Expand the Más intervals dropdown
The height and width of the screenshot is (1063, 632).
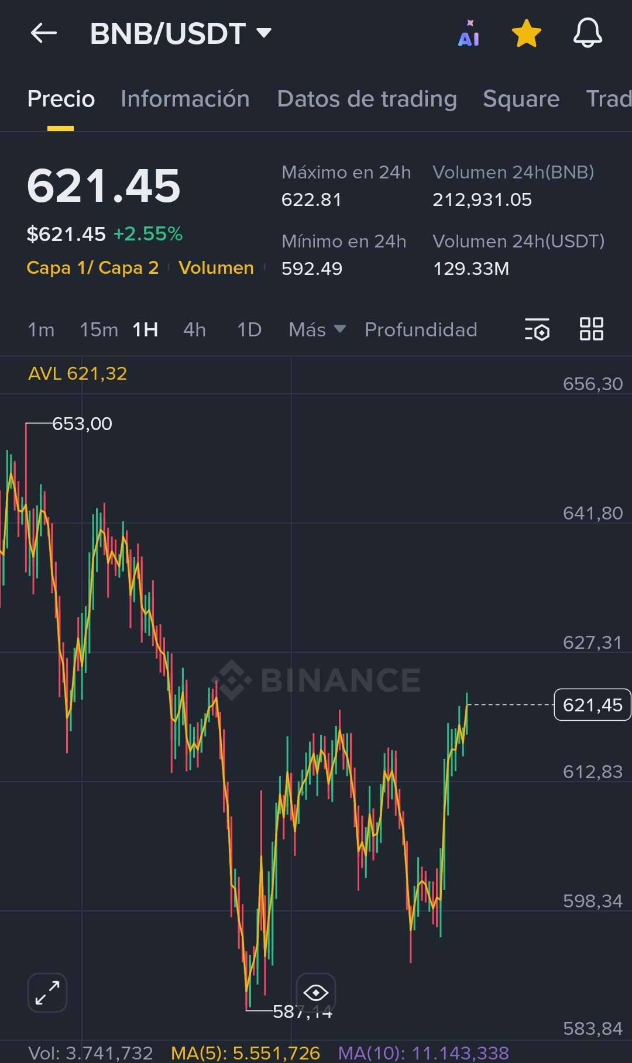click(x=317, y=329)
